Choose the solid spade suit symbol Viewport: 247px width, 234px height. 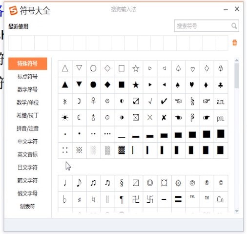click(x=178, y=85)
